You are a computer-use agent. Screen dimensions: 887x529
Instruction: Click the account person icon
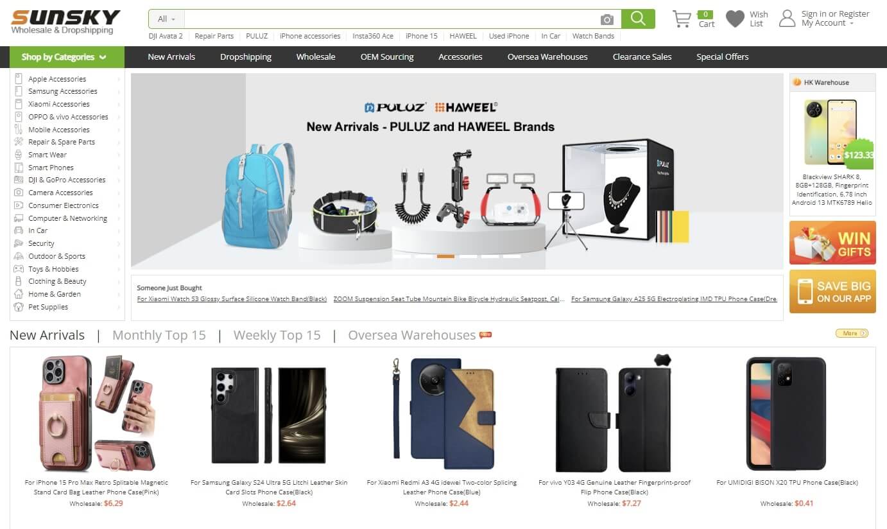(787, 19)
